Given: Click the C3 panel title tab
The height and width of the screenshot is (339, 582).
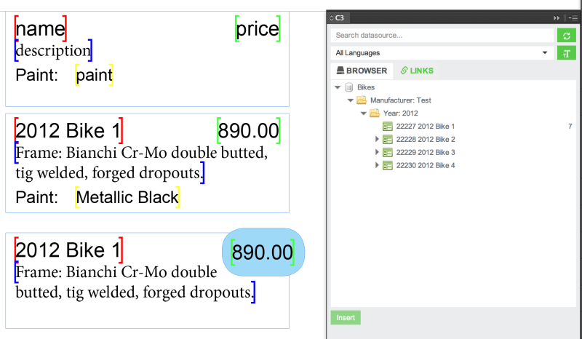Looking at the screenshot, I should tap(339, 17).
